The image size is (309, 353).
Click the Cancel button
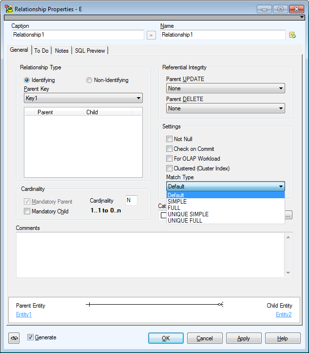coord(205,338)
